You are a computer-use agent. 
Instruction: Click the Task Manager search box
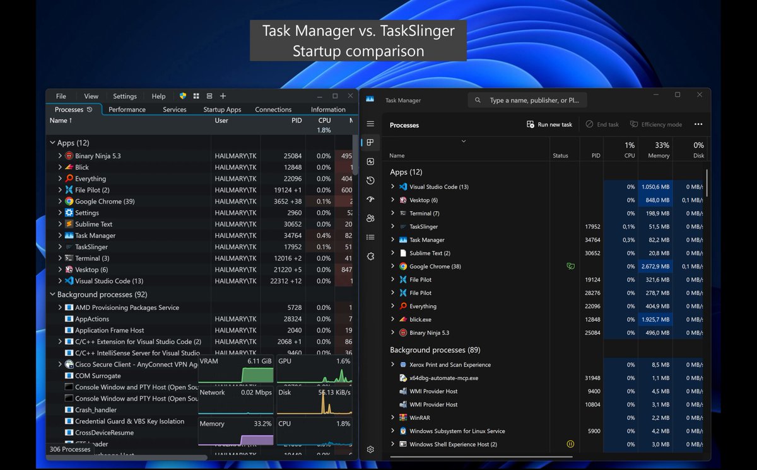pos(527,100)
